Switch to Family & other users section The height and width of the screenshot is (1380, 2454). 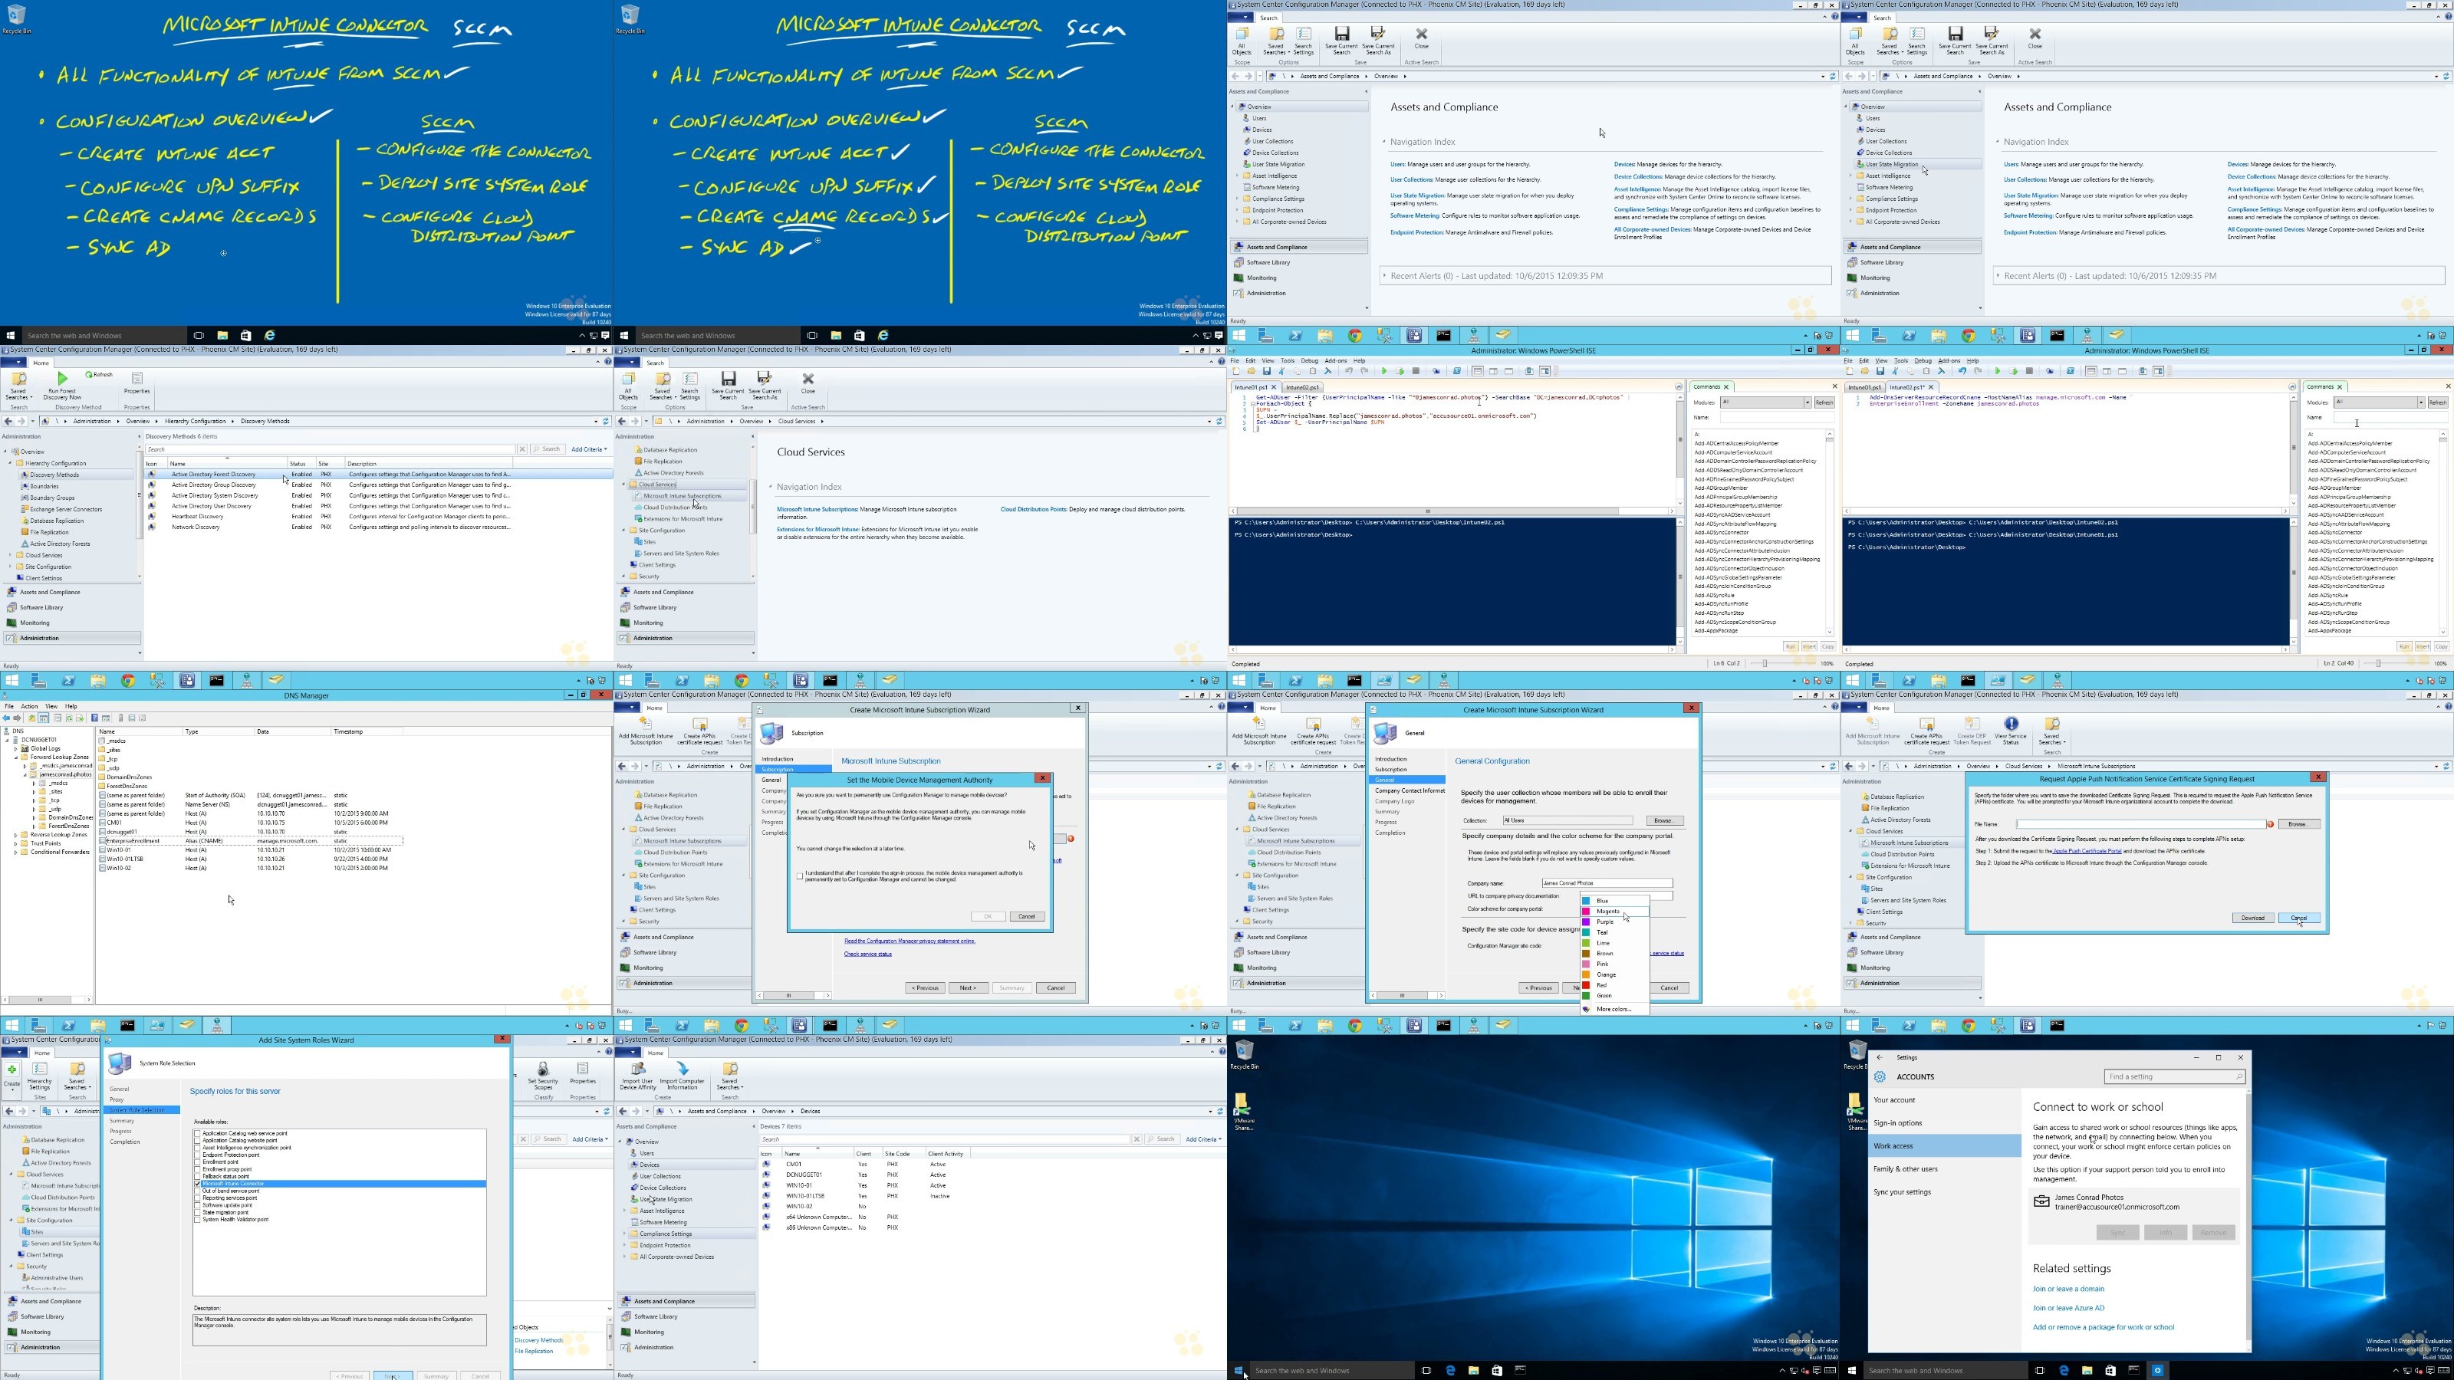(1905, 1168)
